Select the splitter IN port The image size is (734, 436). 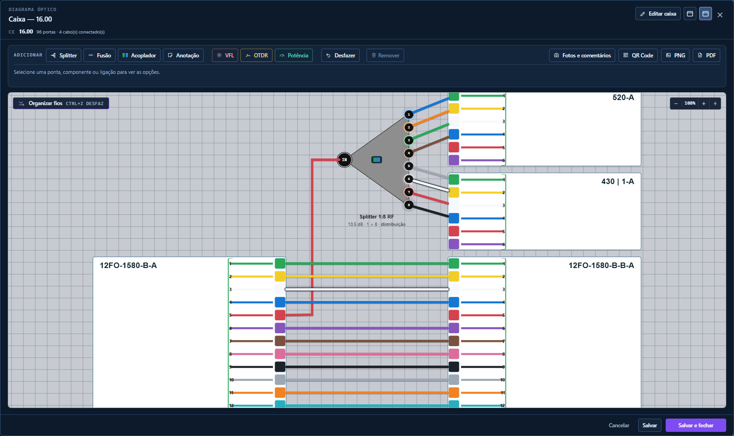tap(345, 160)
